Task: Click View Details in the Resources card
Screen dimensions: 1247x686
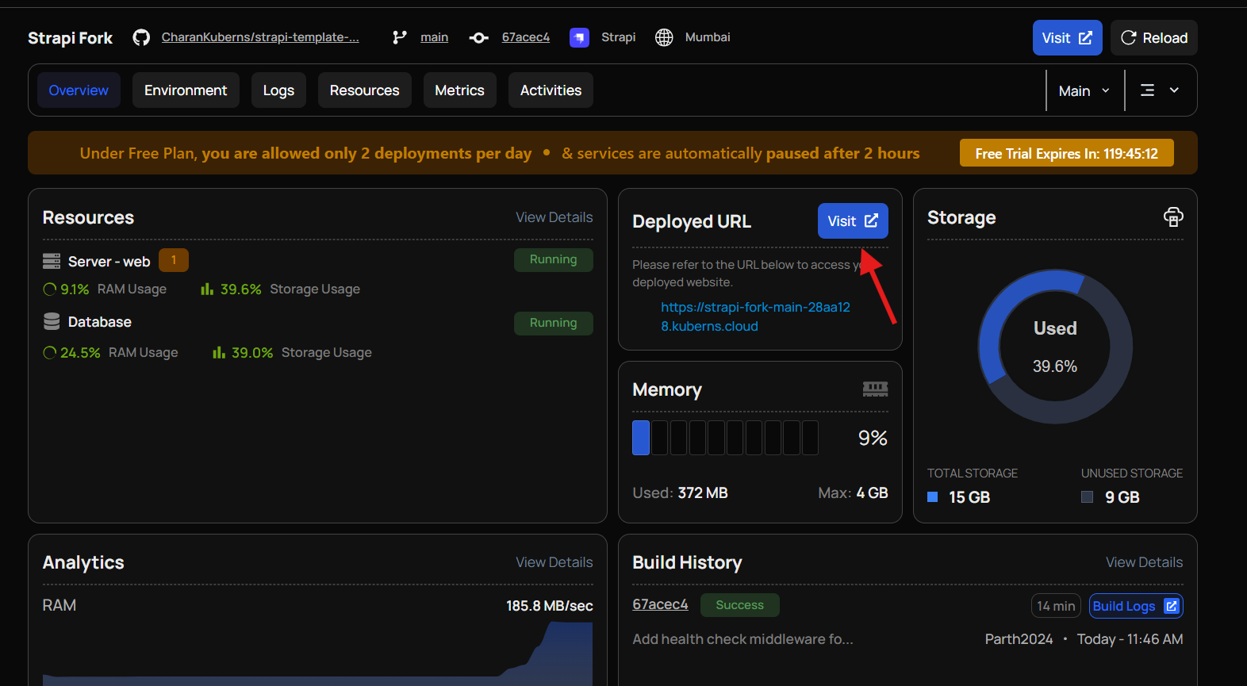Action: [x=554, y=217]
